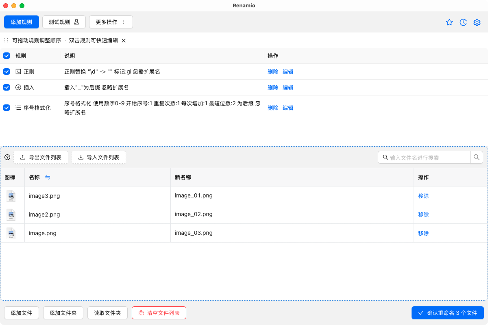This screenshot has width=488, height=325.
Task: Click 确认重命名 3 个文件 button
Action: (447, 313)
